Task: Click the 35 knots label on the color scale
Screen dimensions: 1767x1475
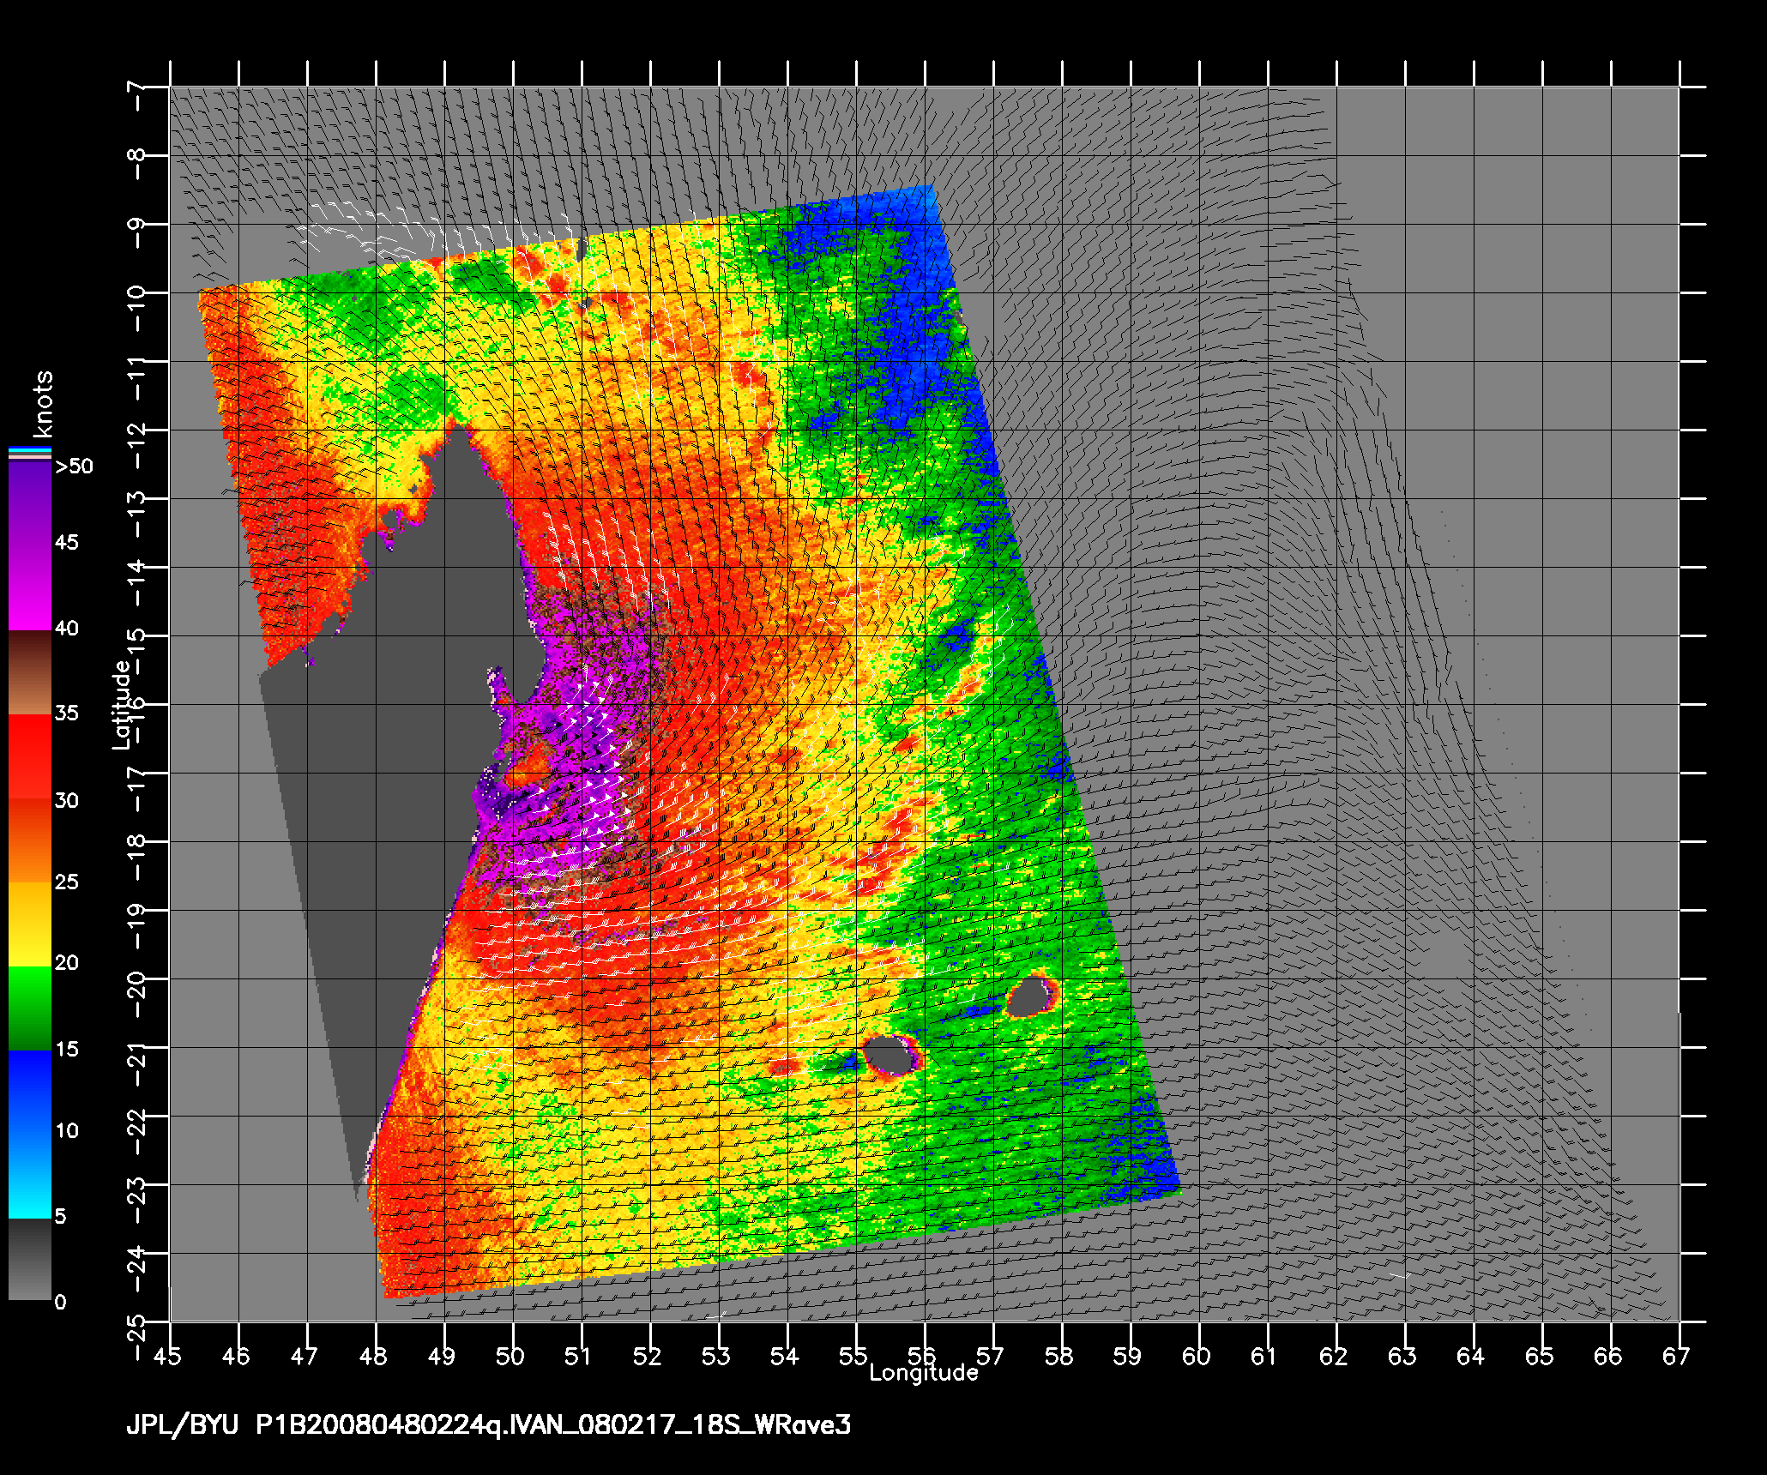Action: [66, 713]
